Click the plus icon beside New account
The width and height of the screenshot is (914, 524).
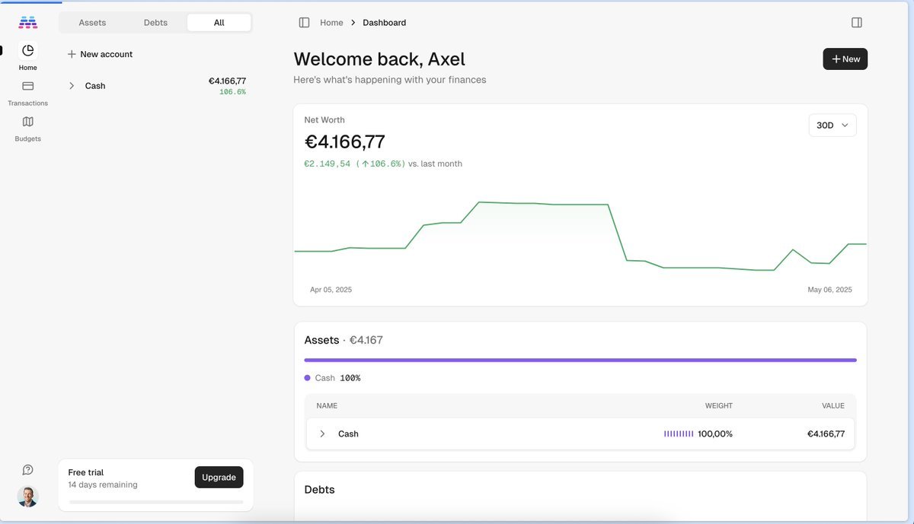click(72, 55)
